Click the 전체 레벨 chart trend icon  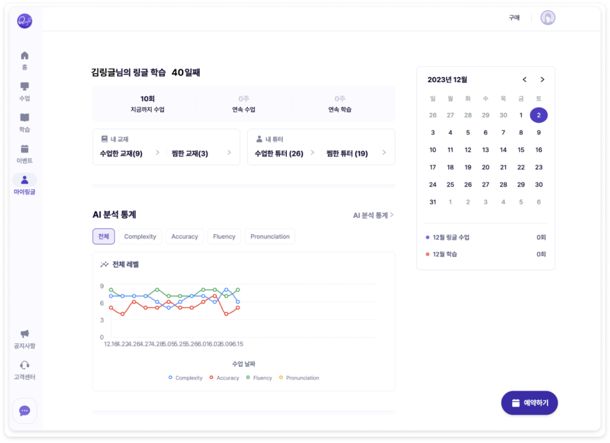coord(104,265)
